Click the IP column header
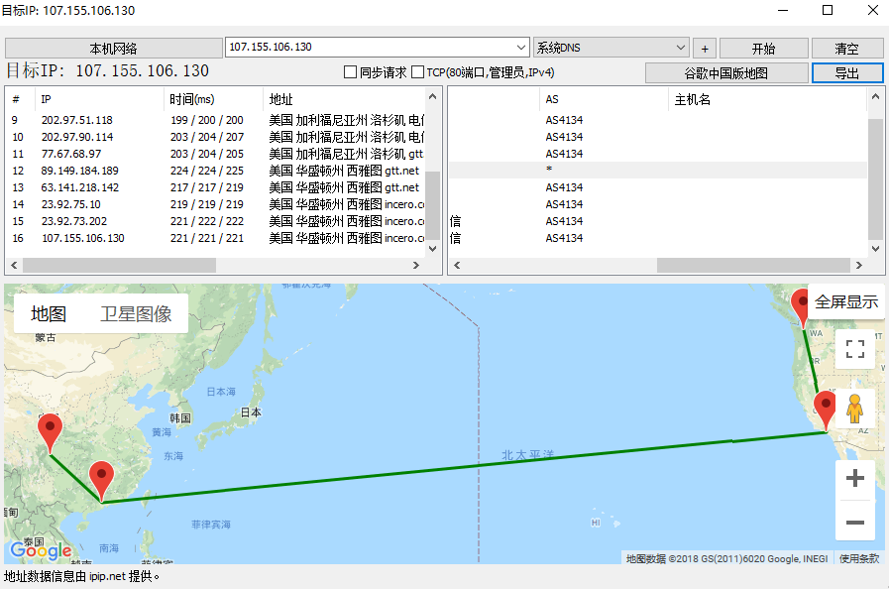The width and height of the screenshot is (889, 589). click(99, 99)
